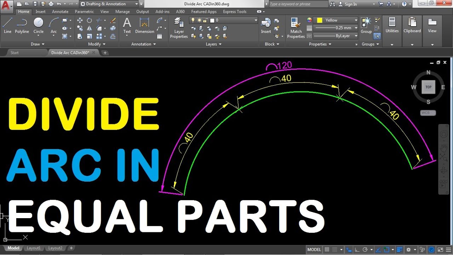Toggle 2D object snap
Viewport: 453px width, 255px height.
pos(386,249)
